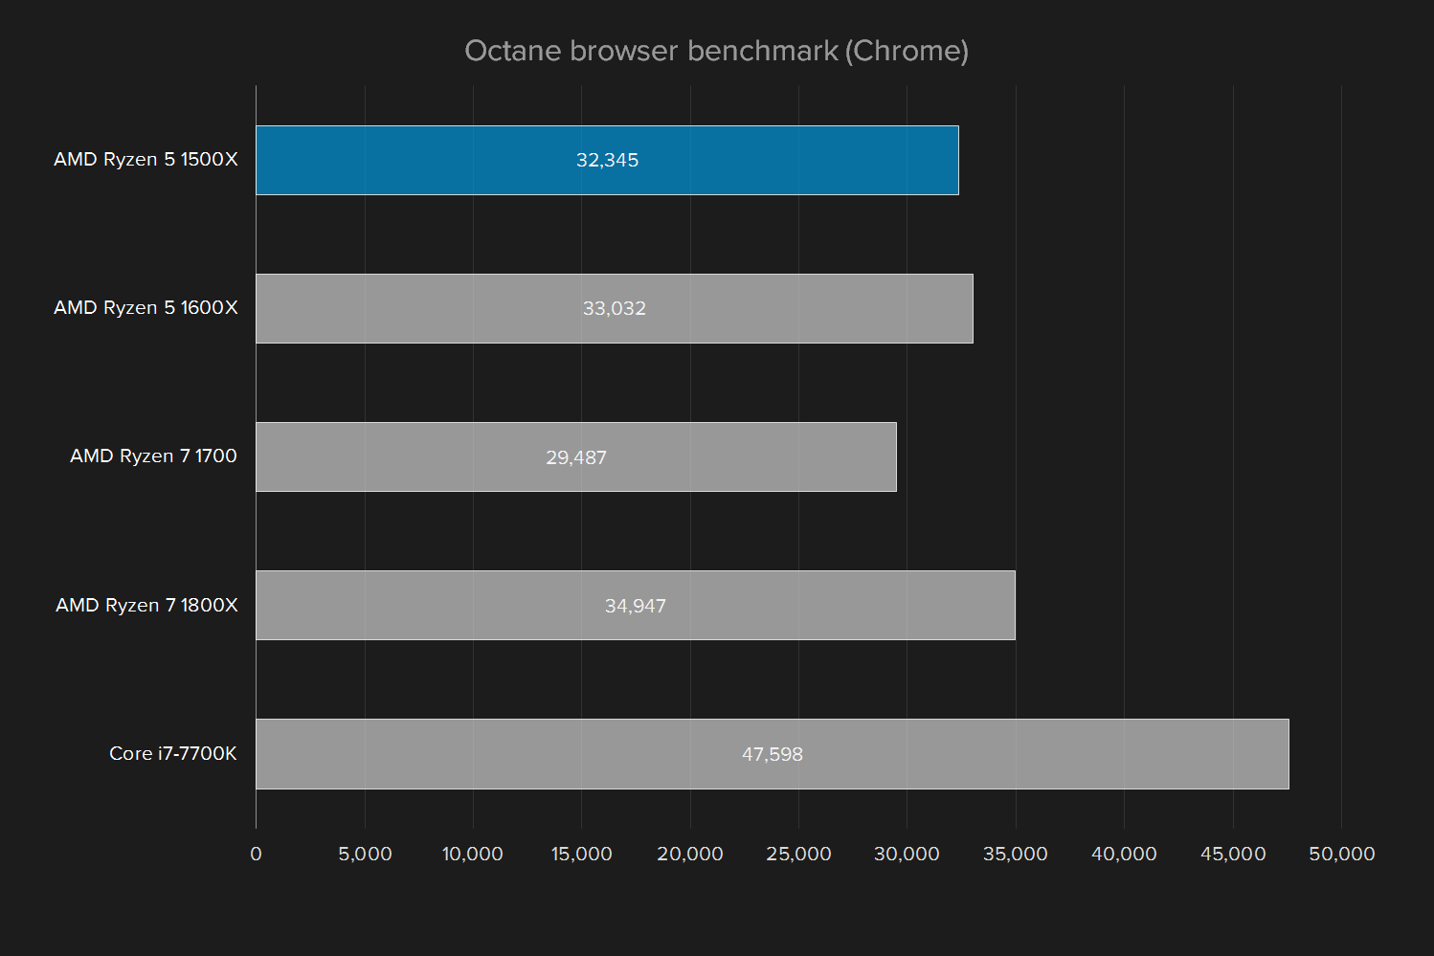The height and width of the screenshot is (956, 1434).
Task: Click the x-axis tick label 45,000
Action: 1233,854
